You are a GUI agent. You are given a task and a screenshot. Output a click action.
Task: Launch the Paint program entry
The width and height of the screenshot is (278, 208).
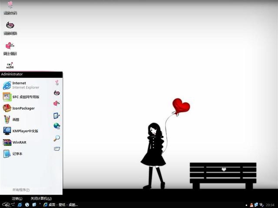click(11, 120)
